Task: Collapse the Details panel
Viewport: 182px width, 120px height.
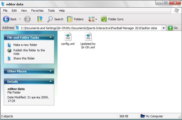Action: tap(50, 81)
